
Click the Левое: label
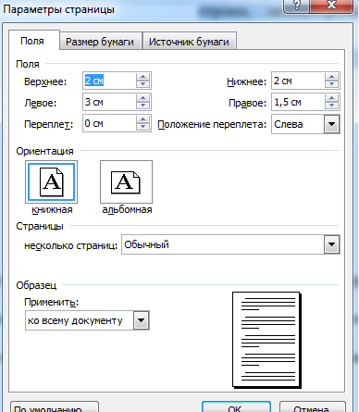pyautogui.click(x=41, y=103)
